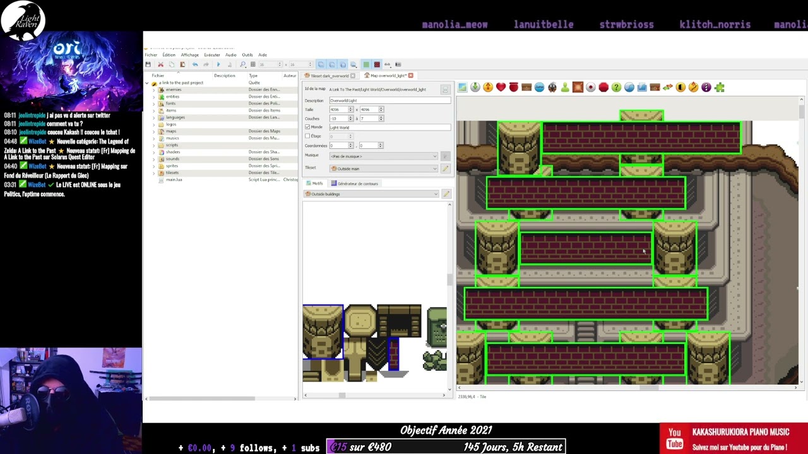The image size is (808, 454).
Task: Select the Wall red stop-sign icon
Action: pyautogui.click(x=603, y=87)
